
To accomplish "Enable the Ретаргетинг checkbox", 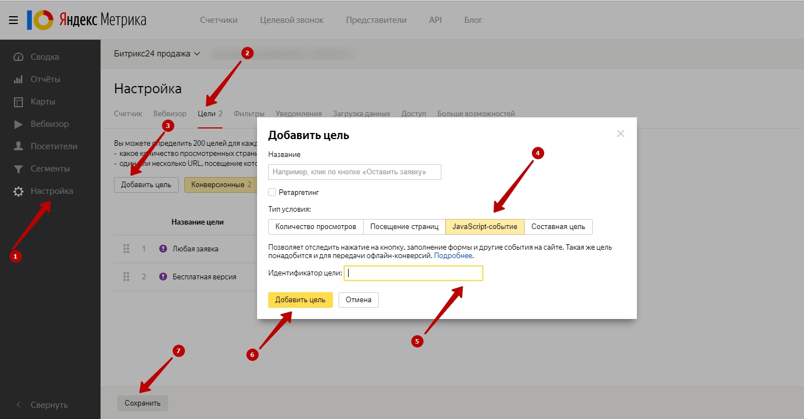I will tap(272, 192).
